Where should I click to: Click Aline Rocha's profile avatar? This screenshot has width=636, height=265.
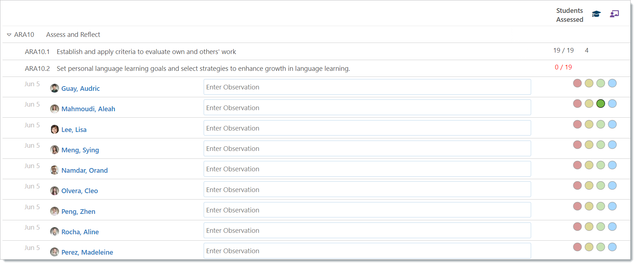54,232
